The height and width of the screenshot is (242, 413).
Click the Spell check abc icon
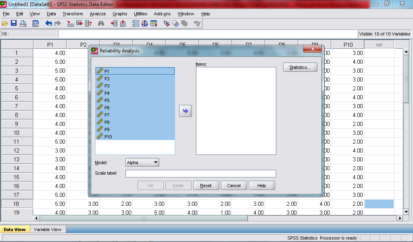197,23
